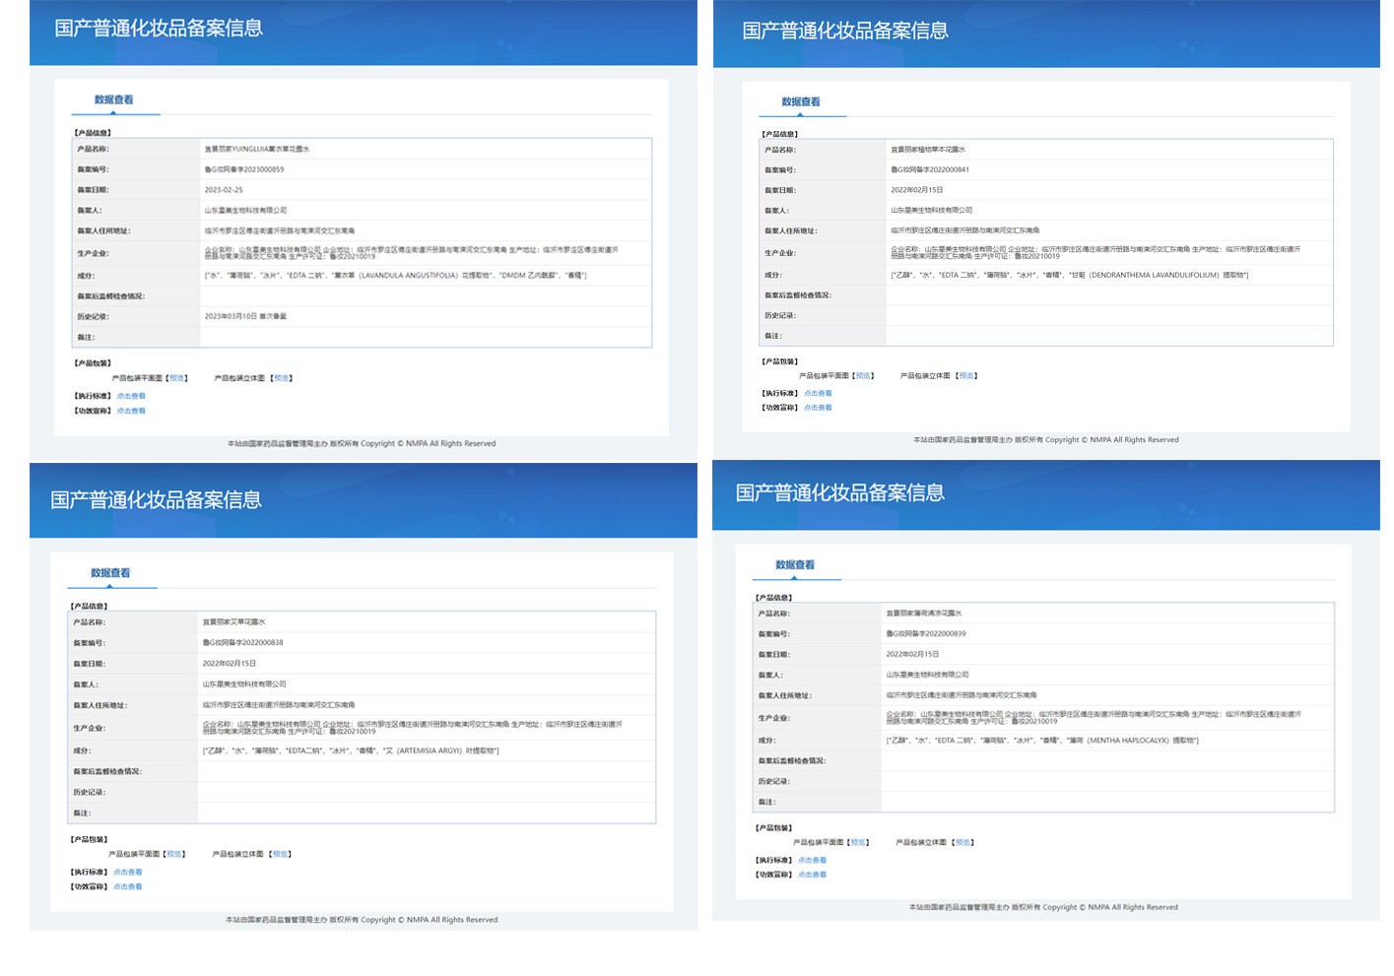1394x976 pixels.
Task: Click 产品包装立体图 预览 in record 2022000838 page
Action: point(280,854)
